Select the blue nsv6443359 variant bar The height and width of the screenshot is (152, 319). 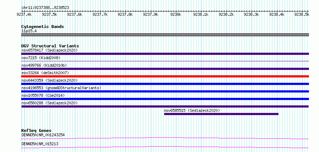[165, 84]
